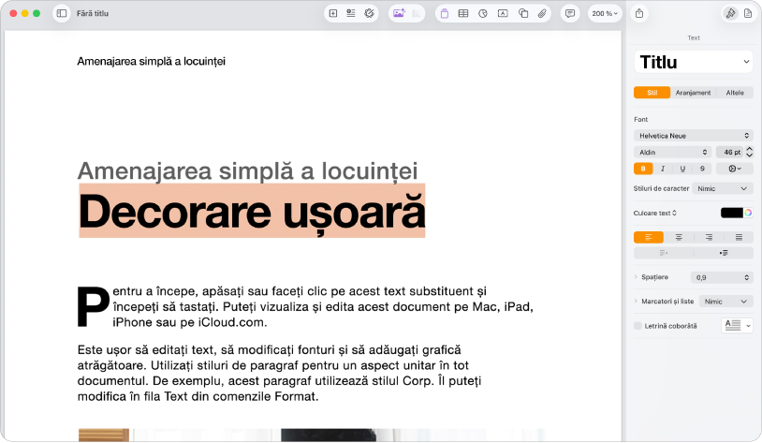Open advanced text options gear menu
This screenshot has width=762, height=443.
tap(735, 169)
